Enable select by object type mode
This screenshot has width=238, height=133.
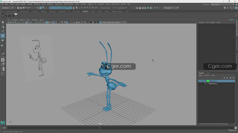41,8
